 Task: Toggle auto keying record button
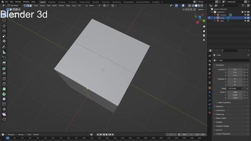pos(91,135)
